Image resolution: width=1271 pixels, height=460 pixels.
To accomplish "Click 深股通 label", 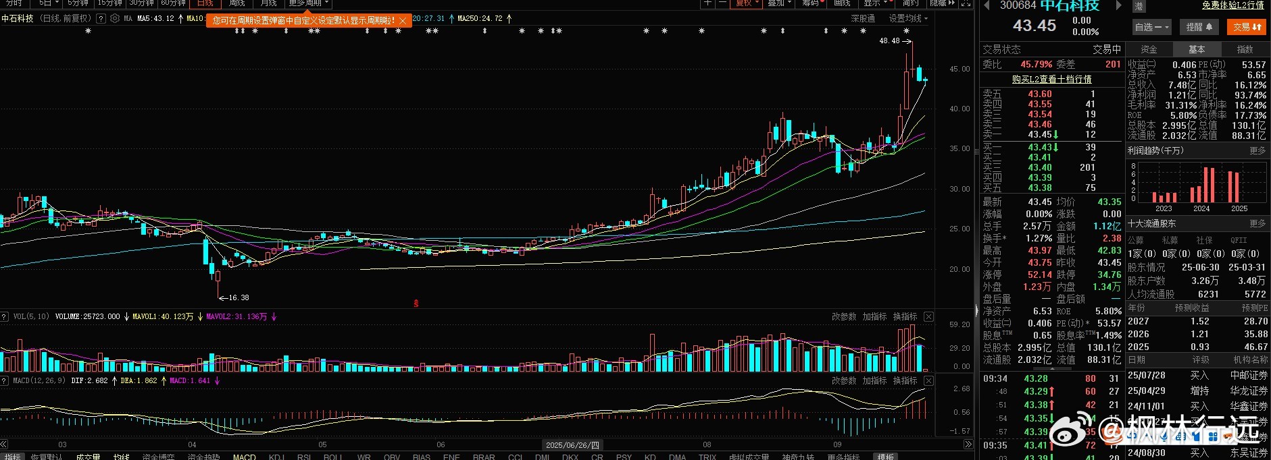I will pyautogui.click(x=863, y=19).
